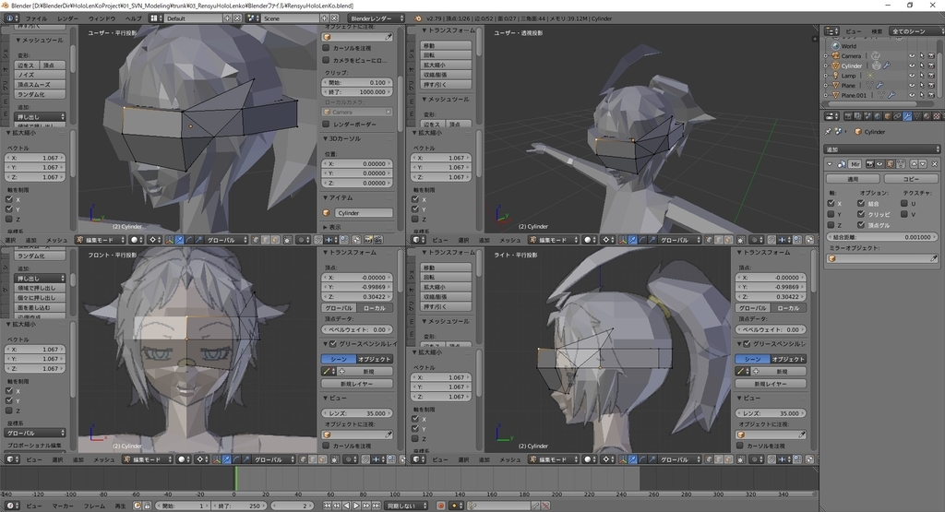Screen dimensions: 945x512
Task: Open the Blenderレンダー engine dropdown
Action: point(377,18)
